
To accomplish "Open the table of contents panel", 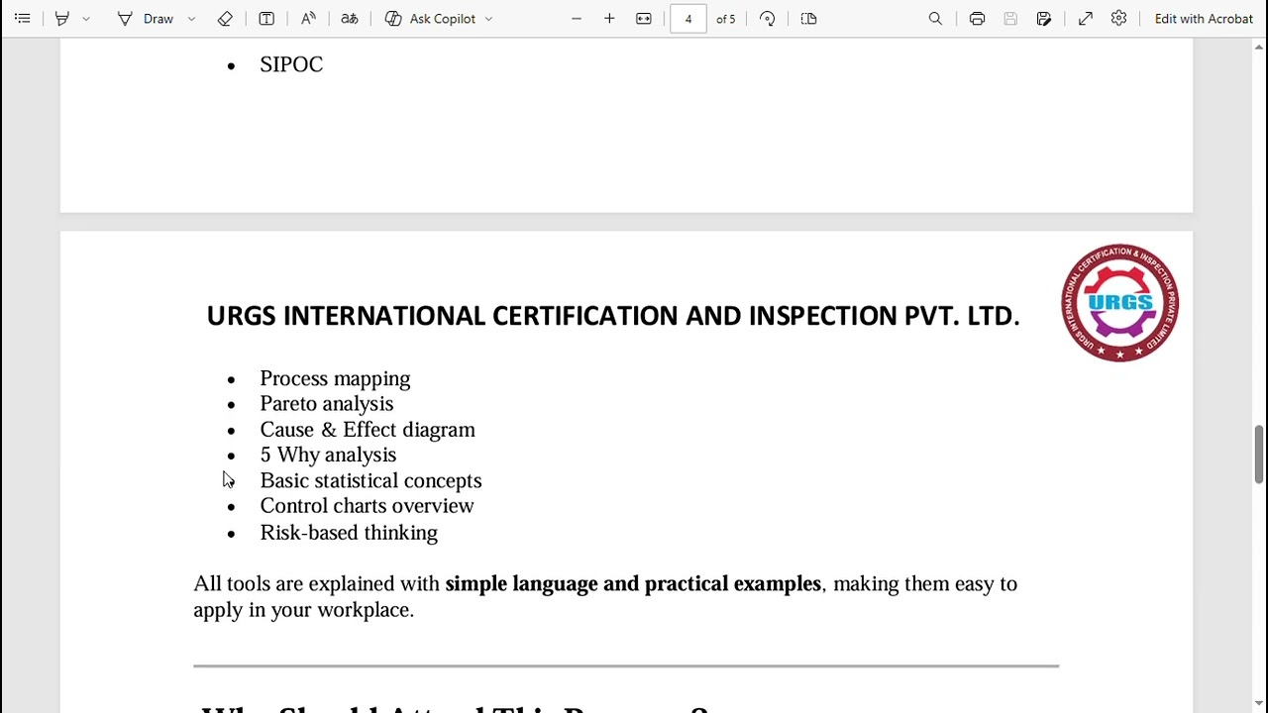I will (x=22, y=19).
